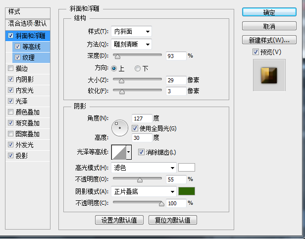The image size is (305, 239).
Task: Open the gloss contour preview thumbnail
Action: (x=119, y=152)
